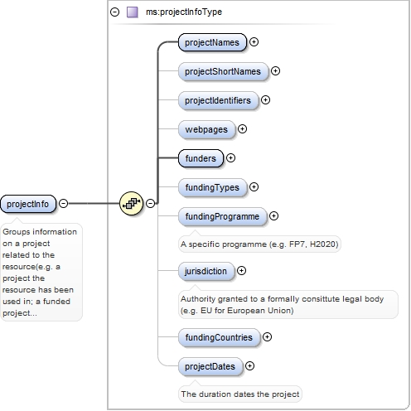The height and width of the screenshot is (411, 411).
Task: Click 'The duration dates the project' annotation
Action: point(240,394)
